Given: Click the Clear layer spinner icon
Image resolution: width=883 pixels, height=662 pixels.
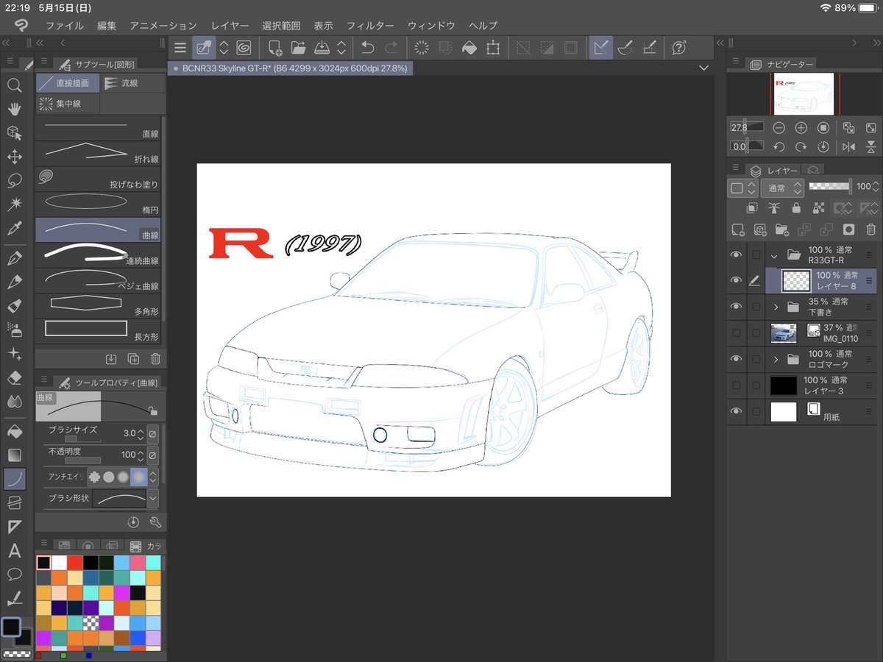Looking at the screenshot, I should click(x=422, y=48).
